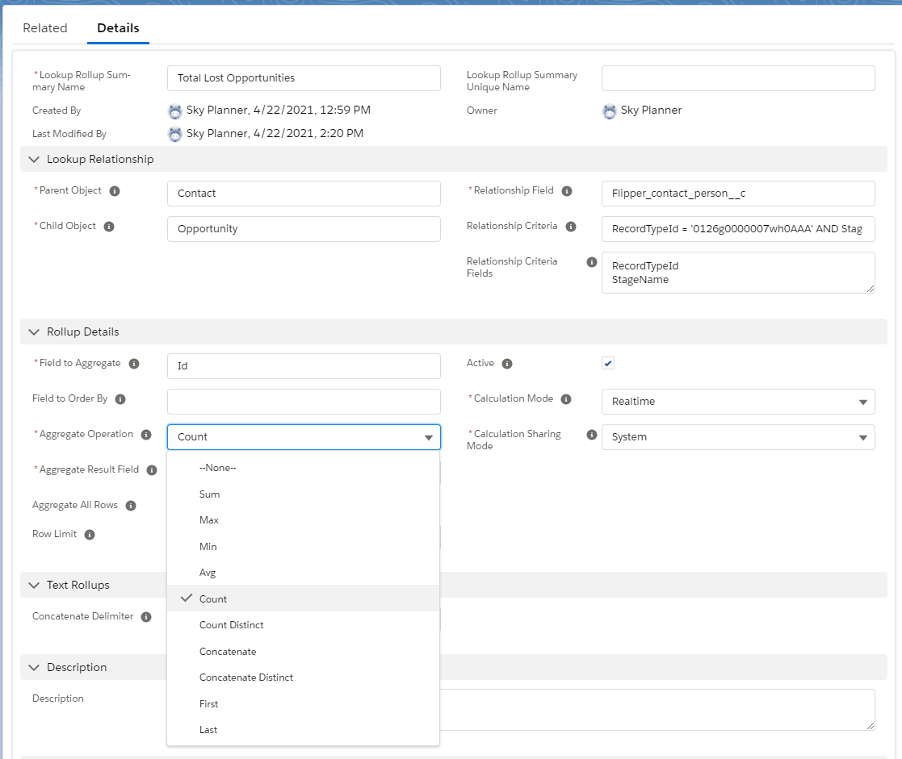This screenshot has width=902, height=759.
Task: Click the empty Field to Order By input
Action: (x=304, y=402)
